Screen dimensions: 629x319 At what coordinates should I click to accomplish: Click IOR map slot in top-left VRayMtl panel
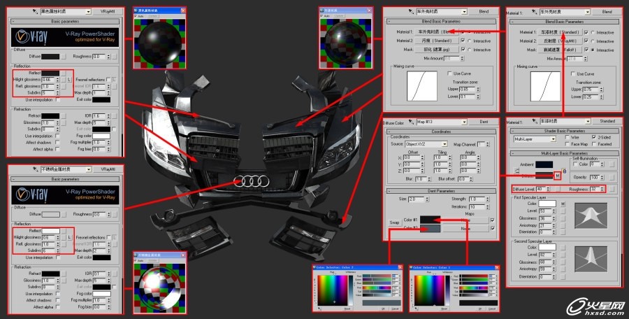pos(115,115)
